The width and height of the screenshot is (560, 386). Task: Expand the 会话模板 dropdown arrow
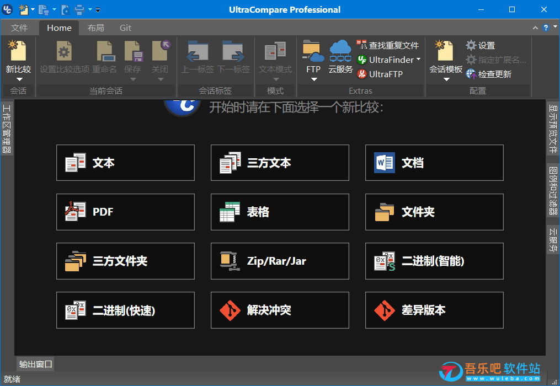(446, 79)
